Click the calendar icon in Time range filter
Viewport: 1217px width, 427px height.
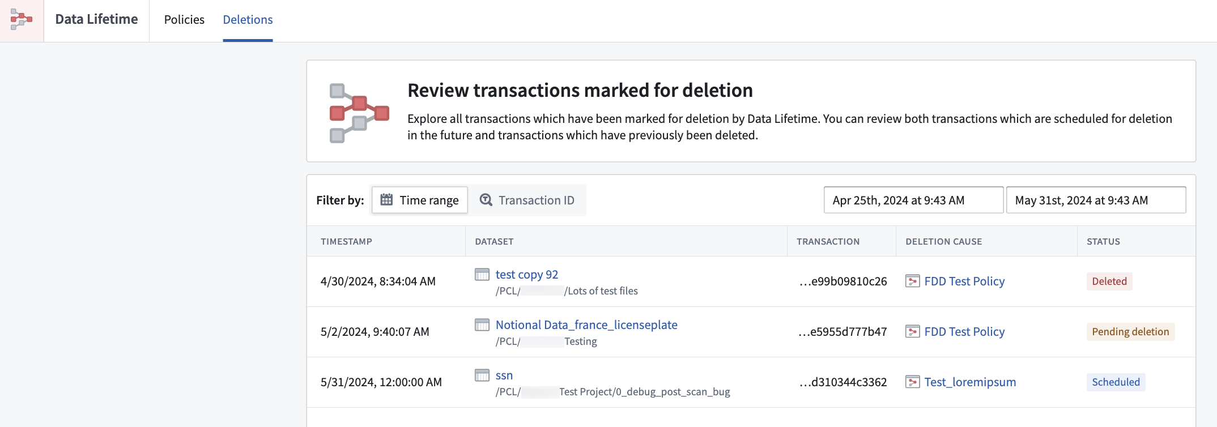click(386, 200)
